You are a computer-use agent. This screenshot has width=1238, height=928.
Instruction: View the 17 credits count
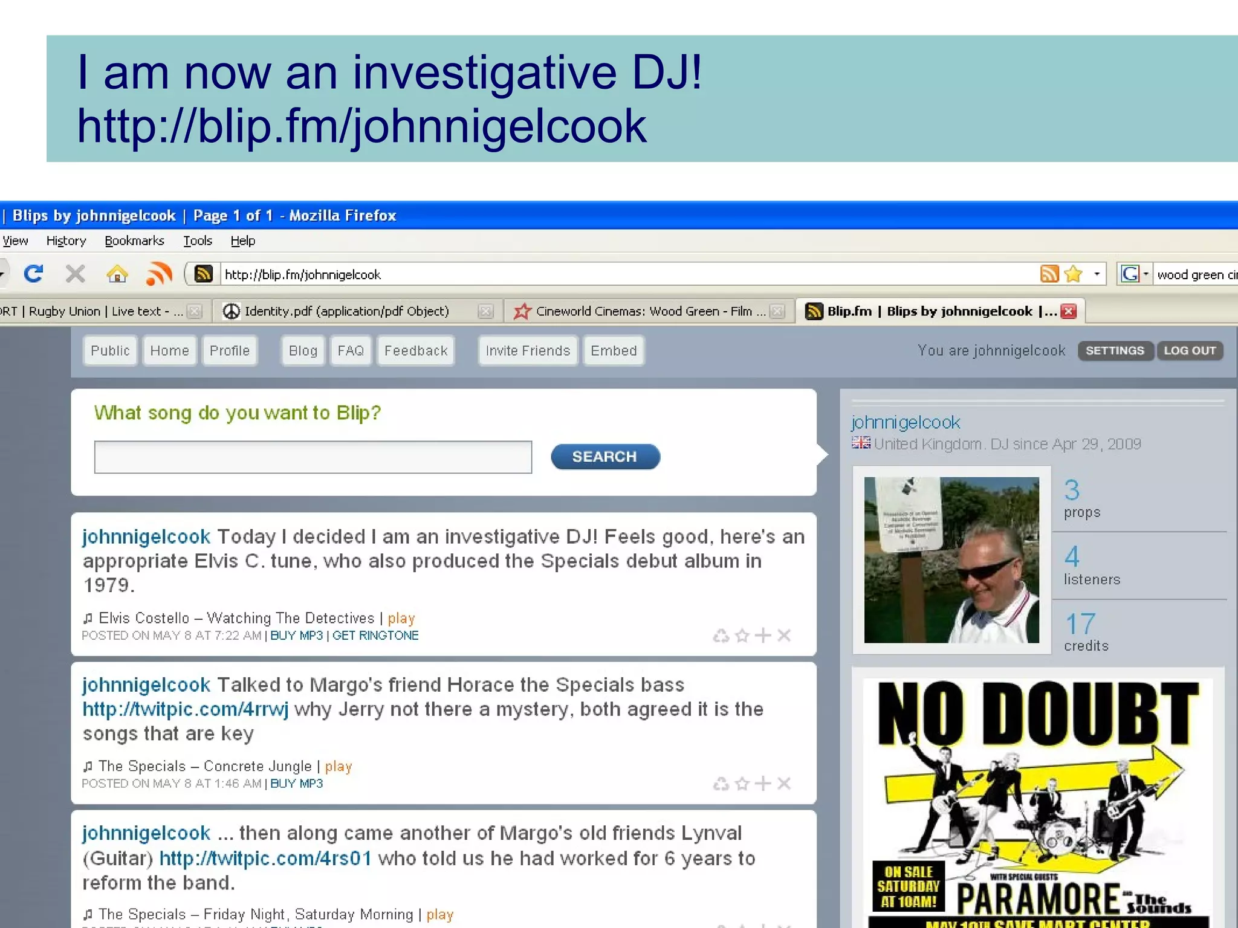pyautogui.click(x=1086, y=632)
